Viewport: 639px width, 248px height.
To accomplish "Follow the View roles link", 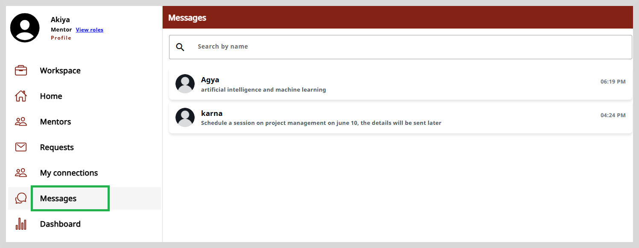I will pos(90,30).
